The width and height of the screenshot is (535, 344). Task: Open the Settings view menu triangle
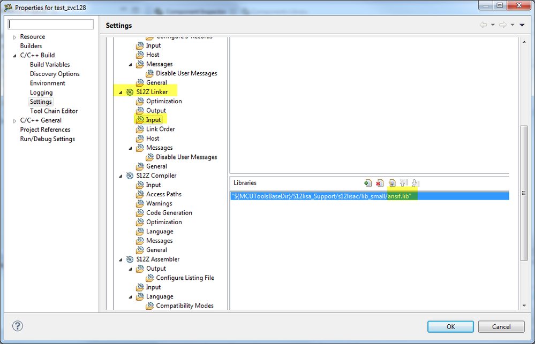(522, 25)
